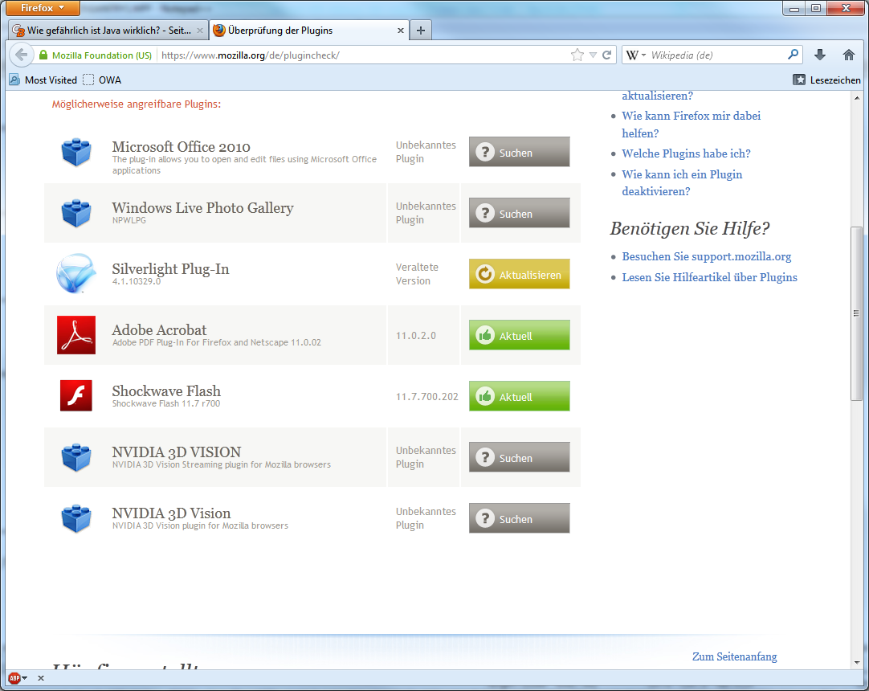This screenshot has height=691, width=869.
Task: Open the Wikipedia search engine dropdown
Action: coord(635,55)
